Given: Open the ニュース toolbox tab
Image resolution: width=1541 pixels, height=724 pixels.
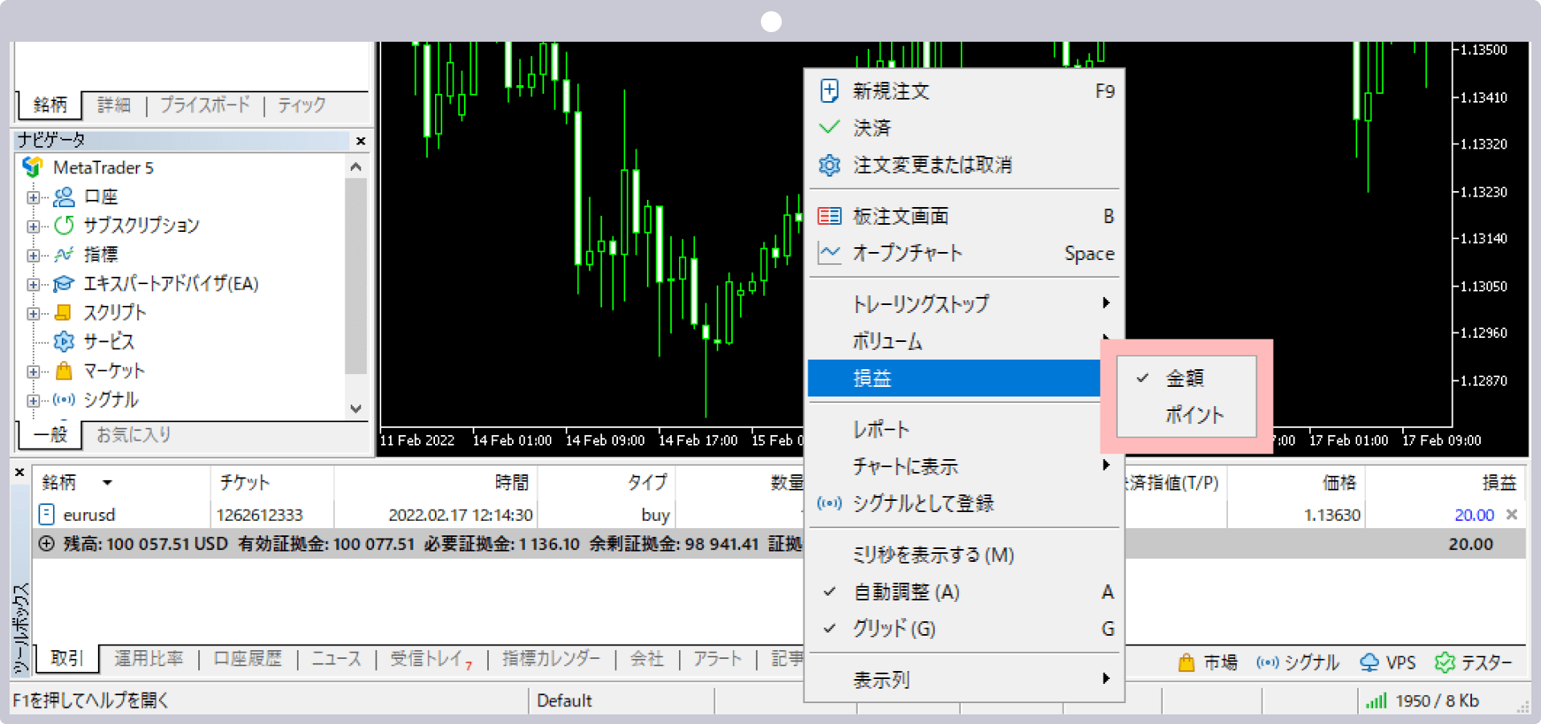Looking at the screenshot, I should coord(335,659).
